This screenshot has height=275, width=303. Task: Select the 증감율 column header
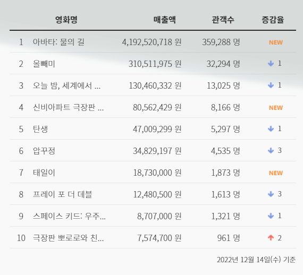tap(273, 20)
